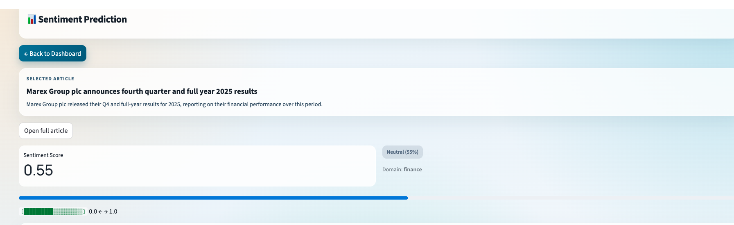The width and height of the screenshot is (734, 225).
Task: Click the Neutral (55%) badge
Action: tap(402, 152)
